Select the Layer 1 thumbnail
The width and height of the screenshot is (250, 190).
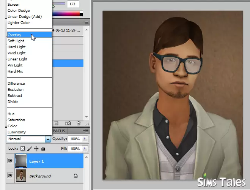(x=21, y=161)
